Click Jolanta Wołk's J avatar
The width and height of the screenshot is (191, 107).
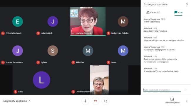pyautogui.click(x=53, y=21)
